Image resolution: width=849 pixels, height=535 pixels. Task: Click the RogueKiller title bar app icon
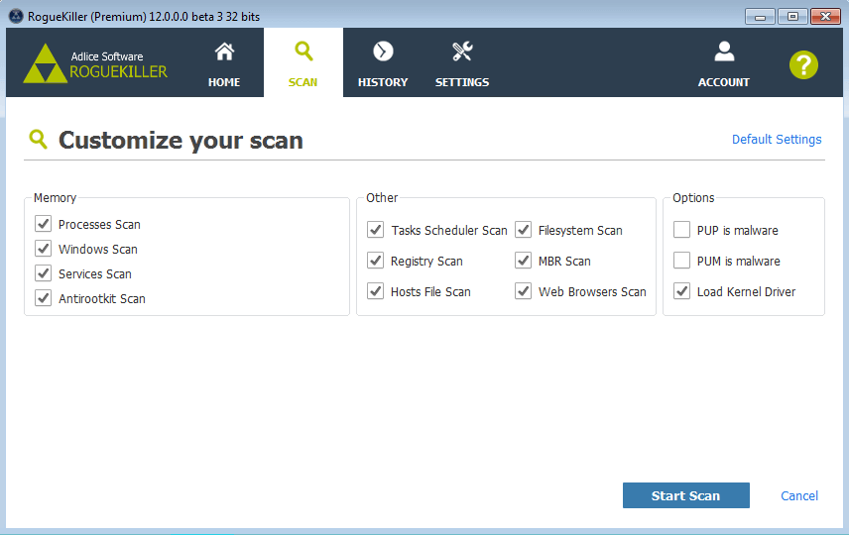click(15, 15)
